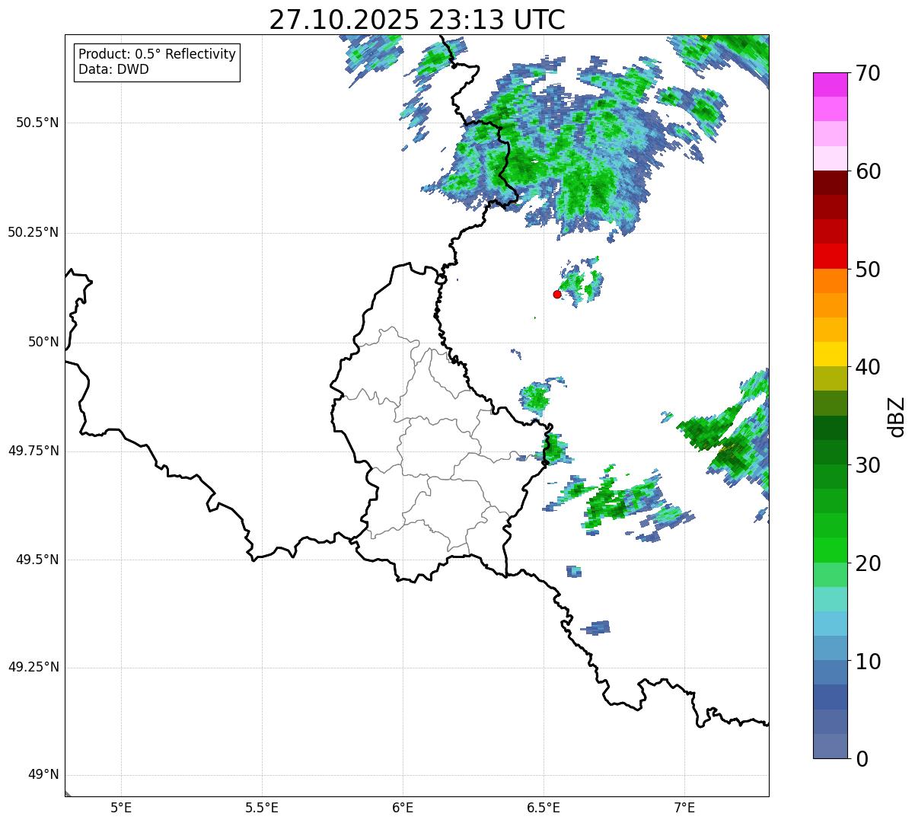Click the dark maroon colorbar segment below 60
Image resolution: width=915 pixels, height=823 pixels.
[x=830, y=183]
